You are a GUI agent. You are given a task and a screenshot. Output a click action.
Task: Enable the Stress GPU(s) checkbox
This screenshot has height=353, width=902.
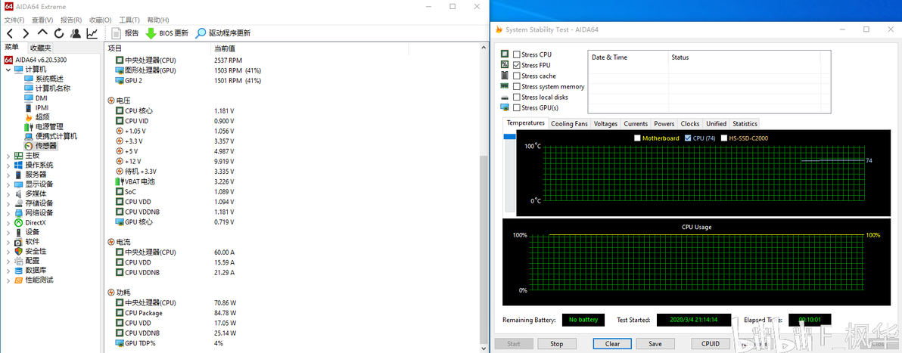click(517, 108)
